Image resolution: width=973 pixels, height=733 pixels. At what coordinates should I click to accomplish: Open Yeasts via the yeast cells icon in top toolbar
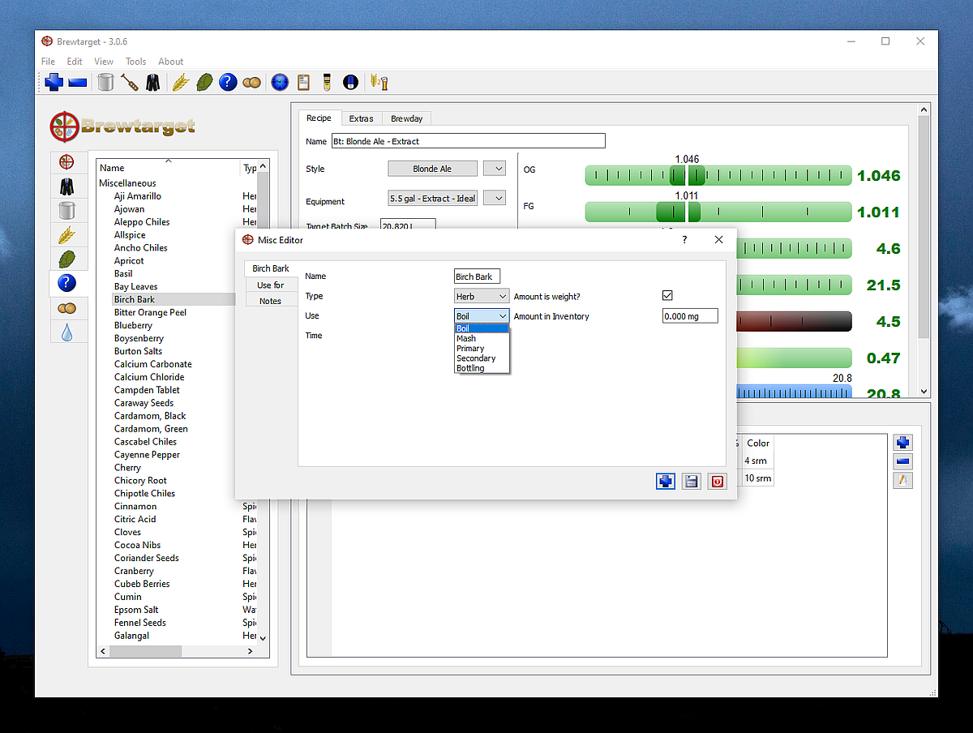point(252,82)
